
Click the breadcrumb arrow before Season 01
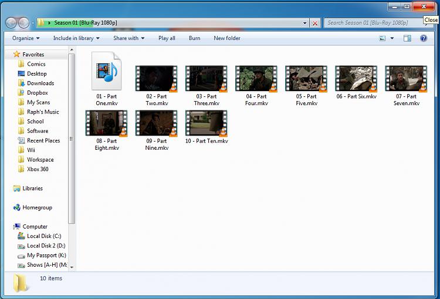coord(49,23)
